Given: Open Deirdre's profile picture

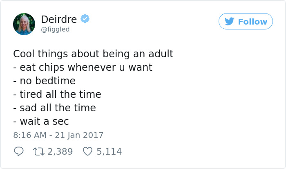Looking at the screenshot, I should coord(24,24).
